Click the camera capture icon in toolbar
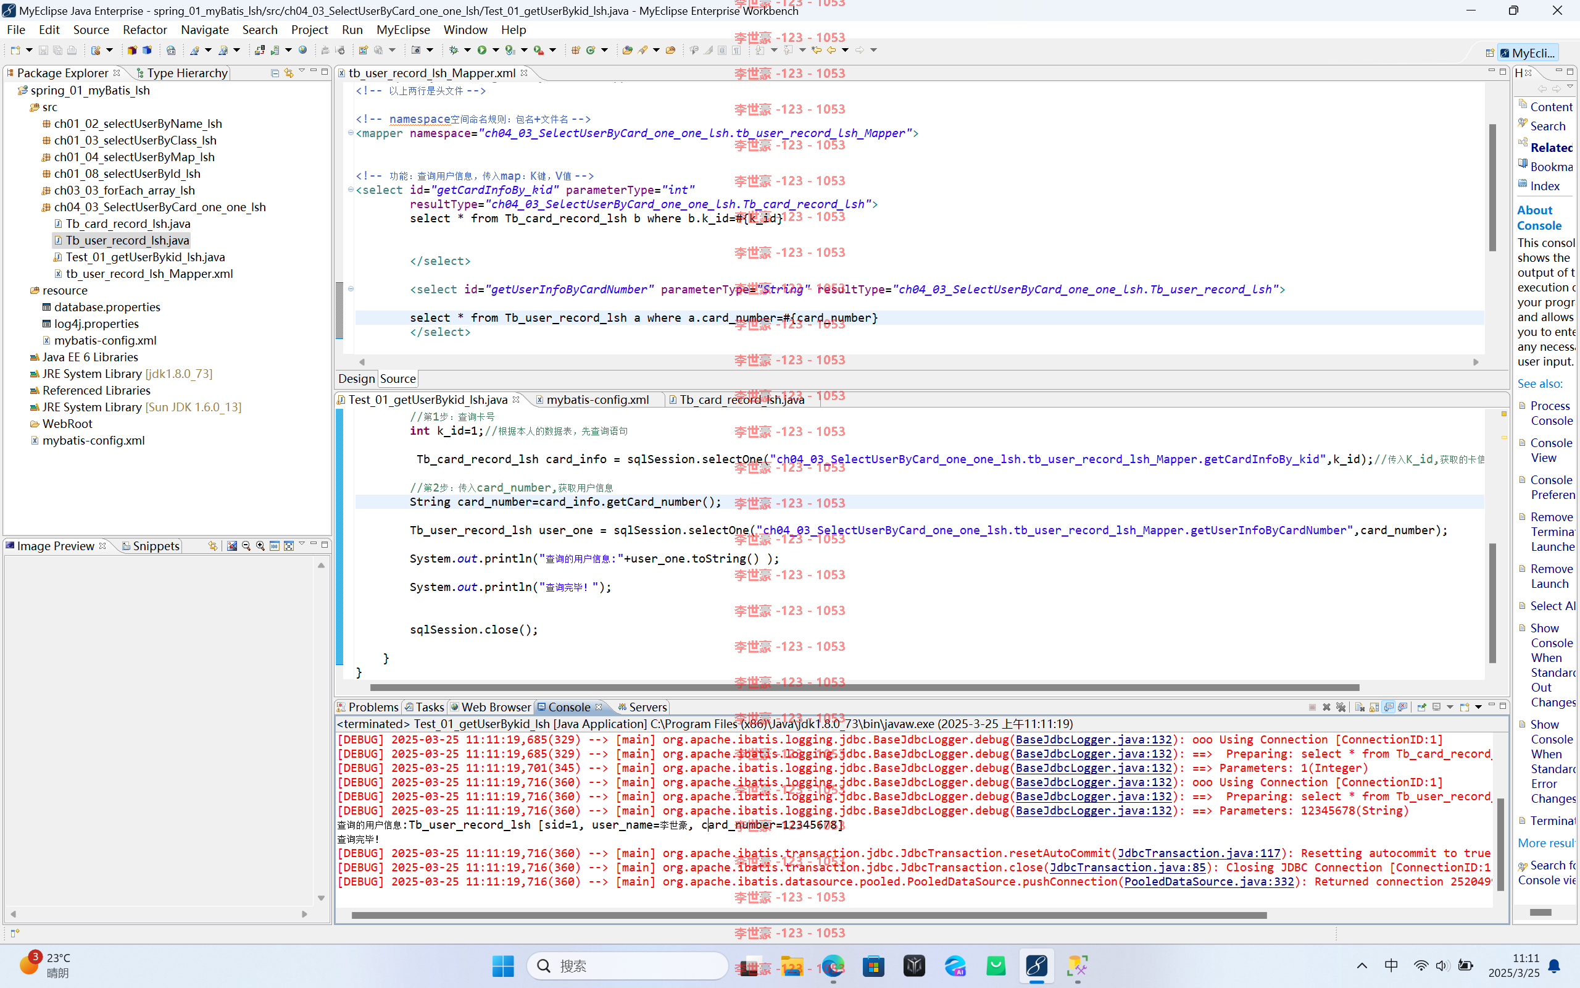Image resolution: width=1580 pixels, height=988 pixels. [x=416, y=50]
